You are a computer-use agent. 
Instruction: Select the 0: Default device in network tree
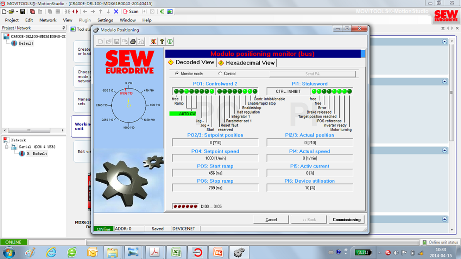coord(37,154)
